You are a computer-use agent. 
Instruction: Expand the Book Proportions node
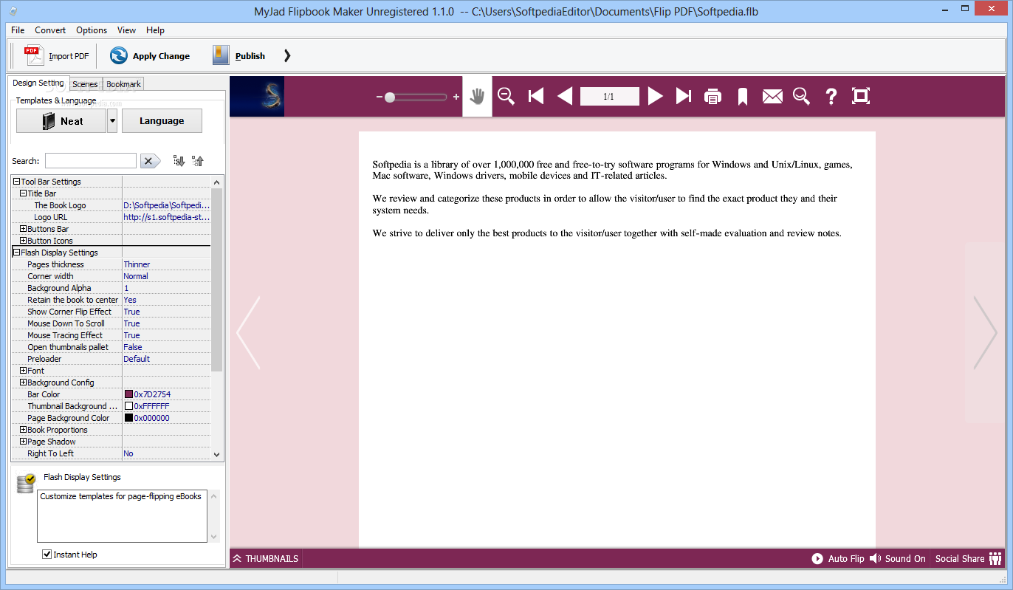point(24,430)
